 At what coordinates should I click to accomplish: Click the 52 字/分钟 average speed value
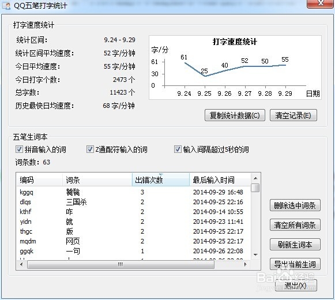119,53
